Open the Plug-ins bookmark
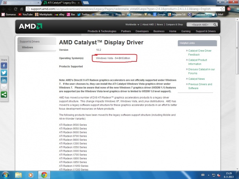 tap(118, 14)
